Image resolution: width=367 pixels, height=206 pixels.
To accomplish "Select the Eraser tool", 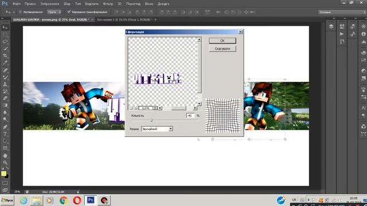I will click(5, 98).
